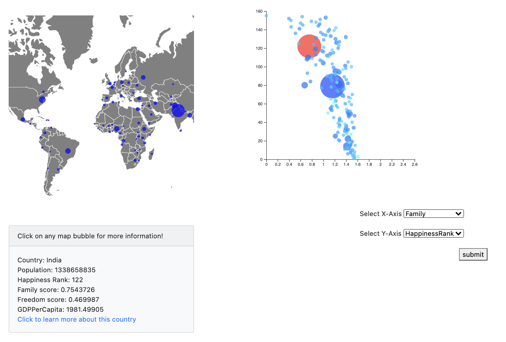Click the Russia bubble on the map
Image resolution: width=506 pixels, height=342 pixels.
pos(143,77)
